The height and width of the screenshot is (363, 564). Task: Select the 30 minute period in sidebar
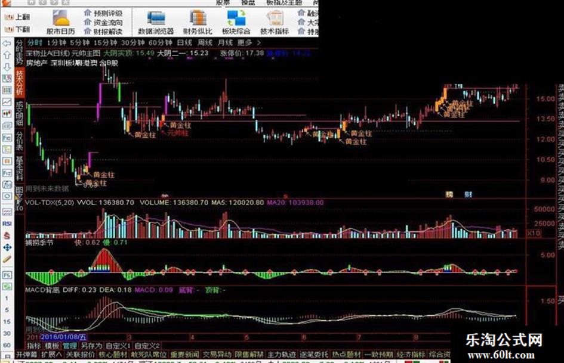(7, 333)
